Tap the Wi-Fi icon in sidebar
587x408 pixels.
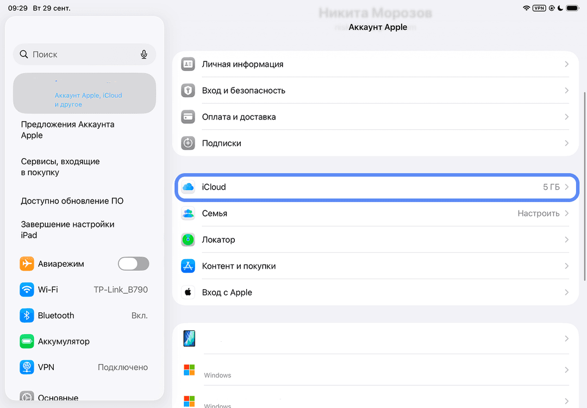[27, 290]
